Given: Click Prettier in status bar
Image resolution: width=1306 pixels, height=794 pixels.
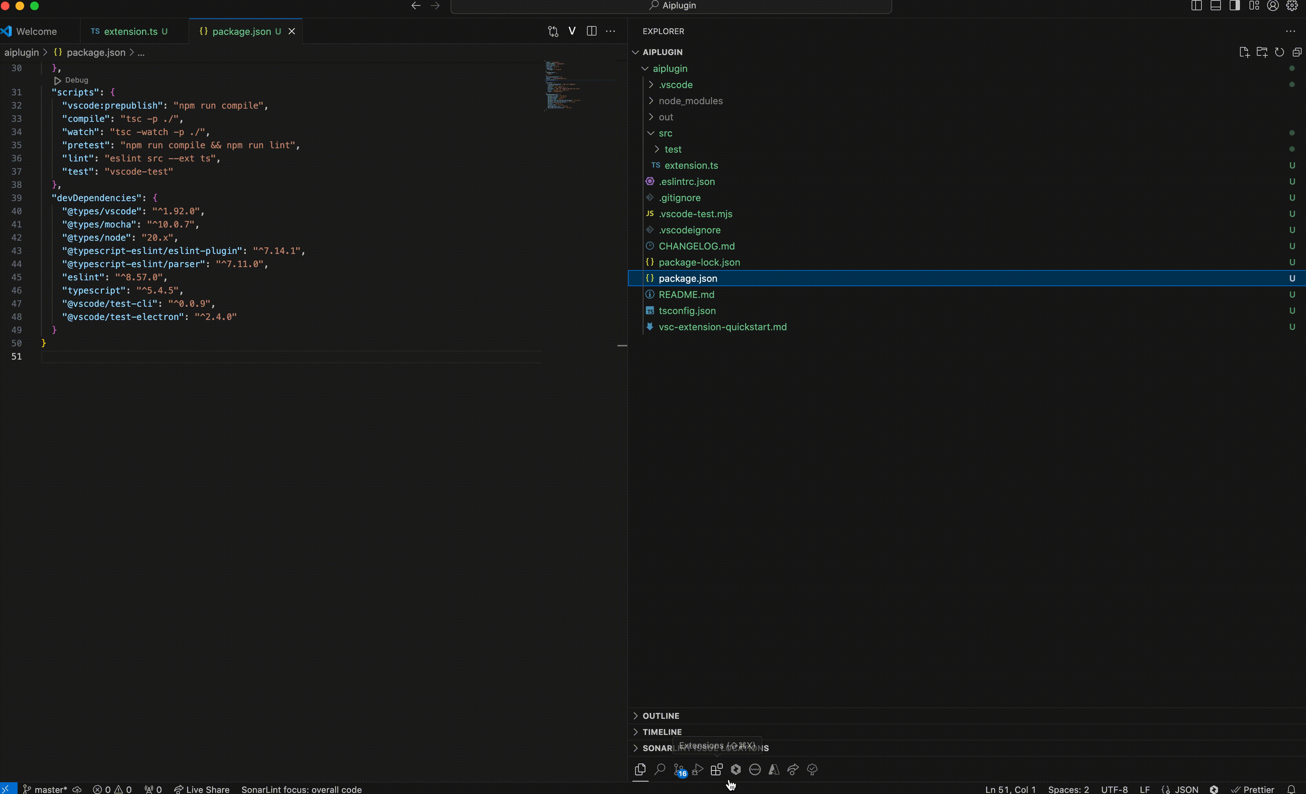Looking at the screenshot, I should pyautogui.click(x=1252, y=789).
